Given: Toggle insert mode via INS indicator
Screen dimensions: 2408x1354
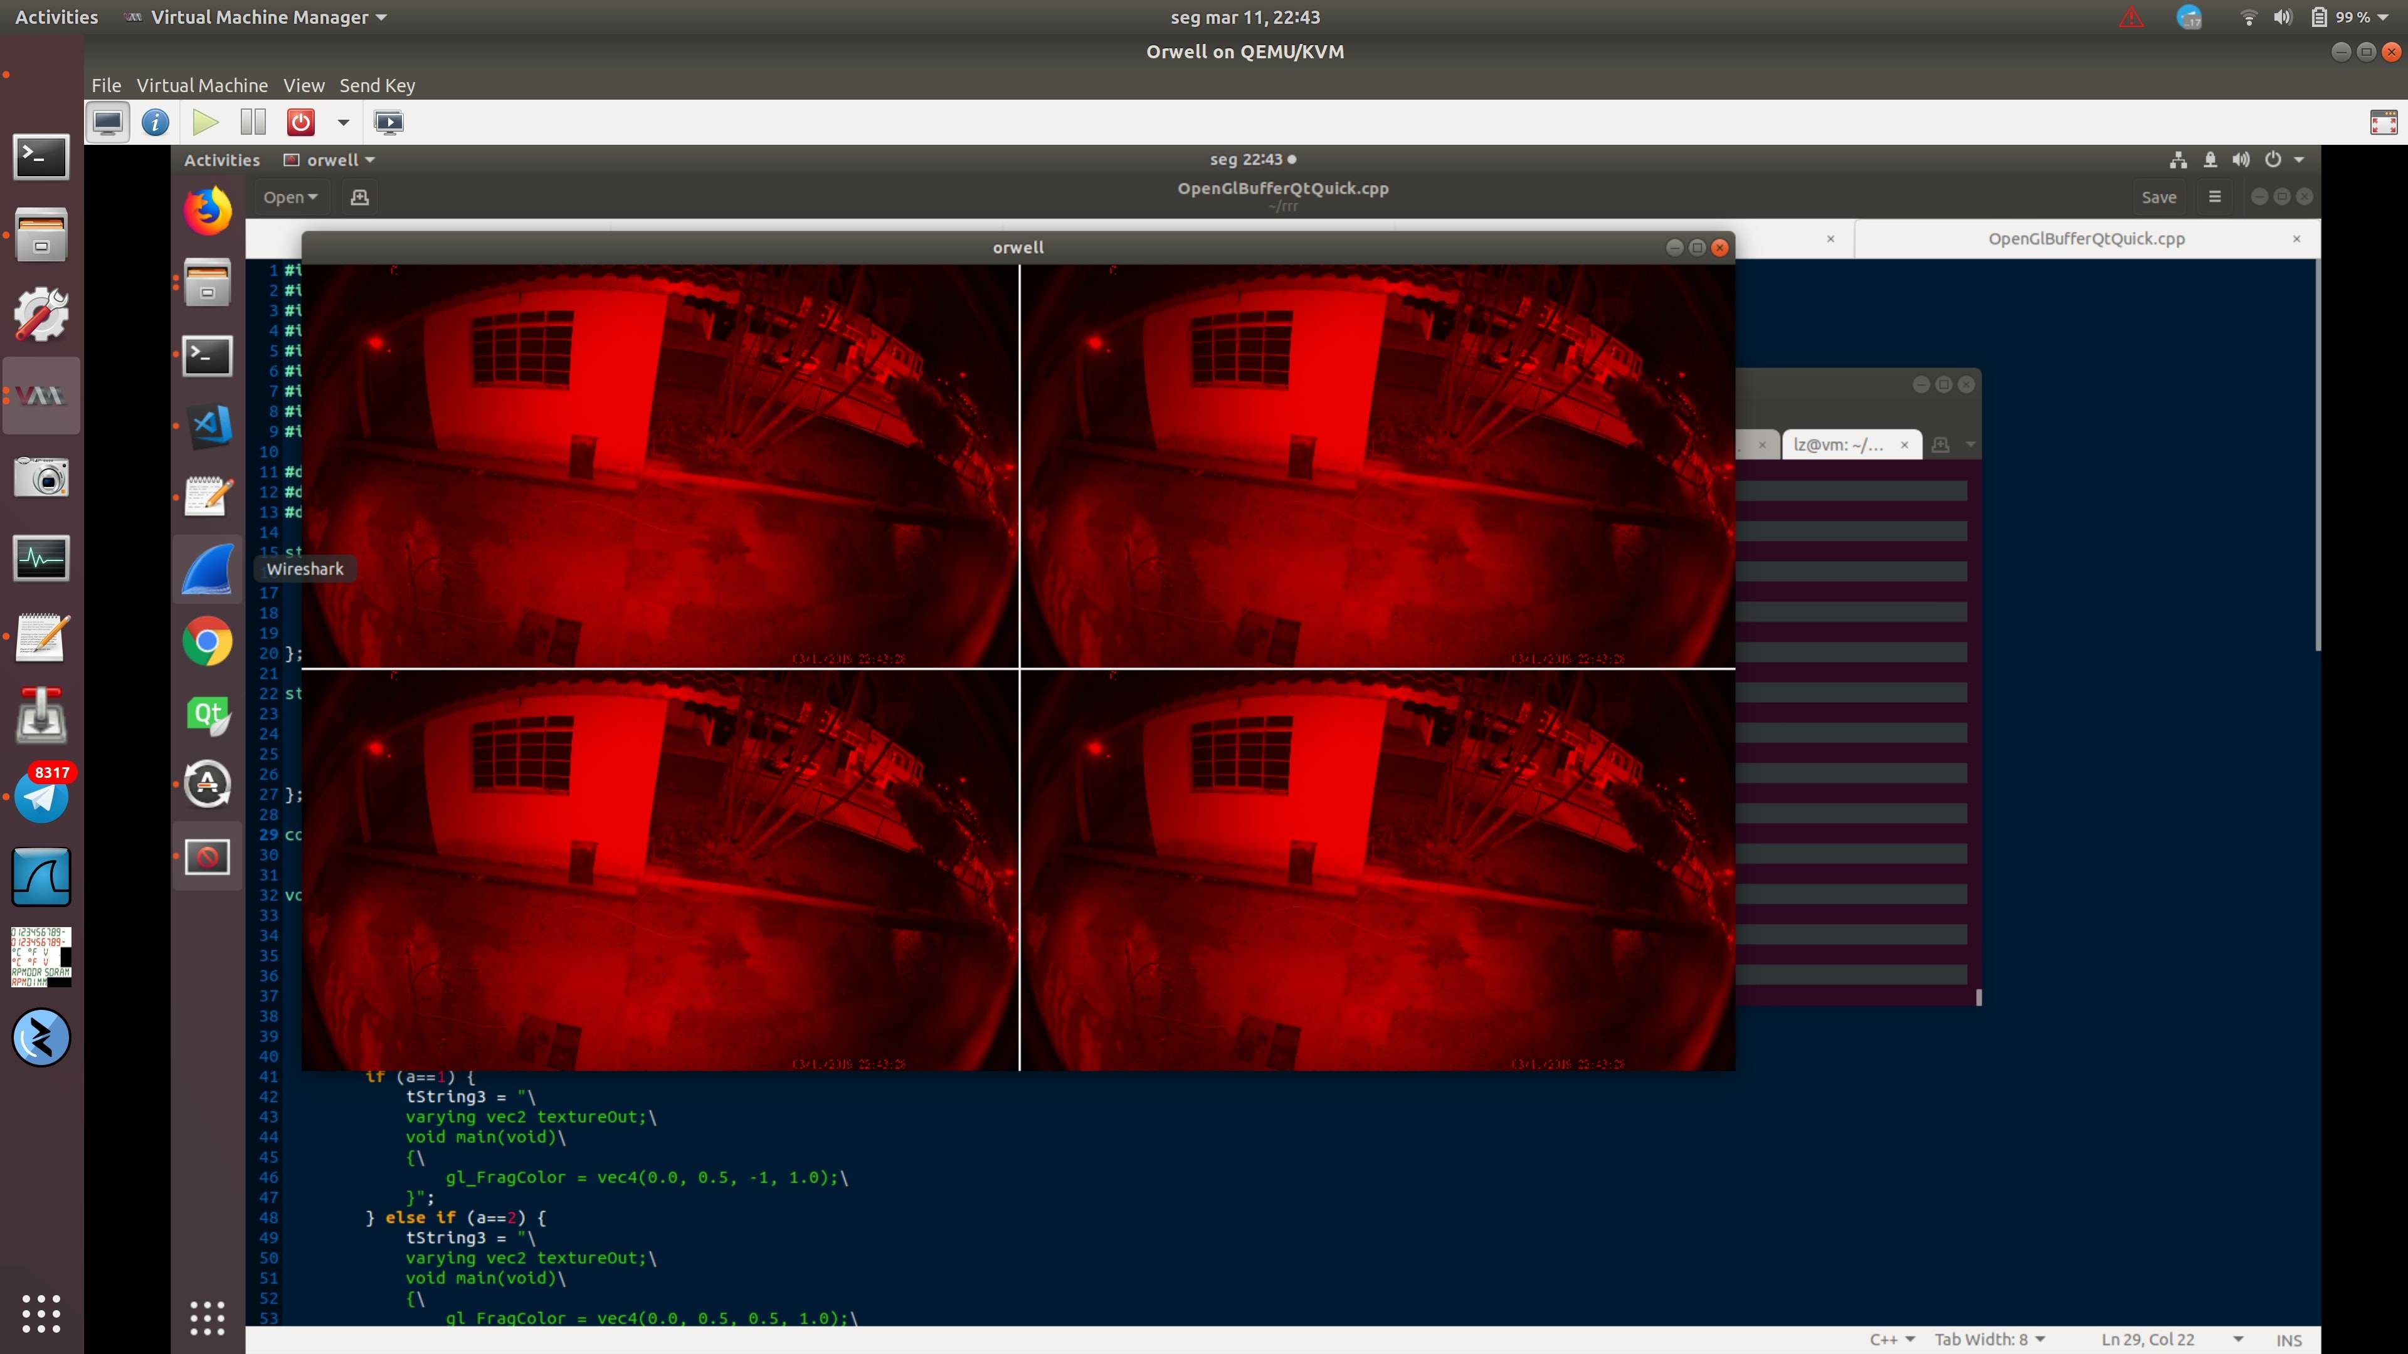Looking at the screenshot, I should (2290, 1339).
